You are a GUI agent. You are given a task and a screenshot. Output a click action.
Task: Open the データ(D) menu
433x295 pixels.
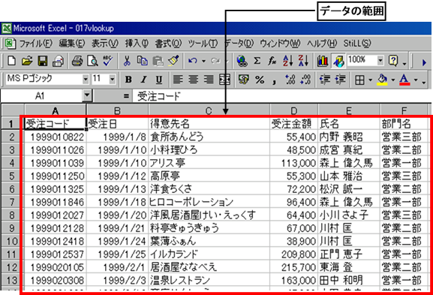[239, 44]
